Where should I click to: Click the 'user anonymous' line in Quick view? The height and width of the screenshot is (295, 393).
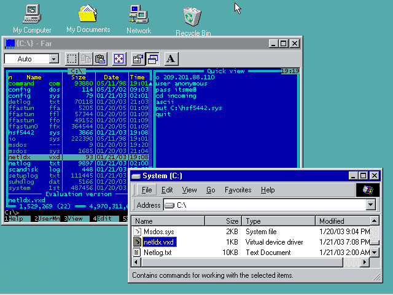[x=181, y=84]
